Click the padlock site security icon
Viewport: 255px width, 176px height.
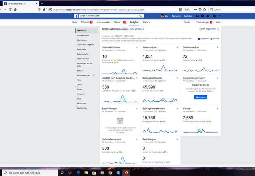click(x=44, y=10)
